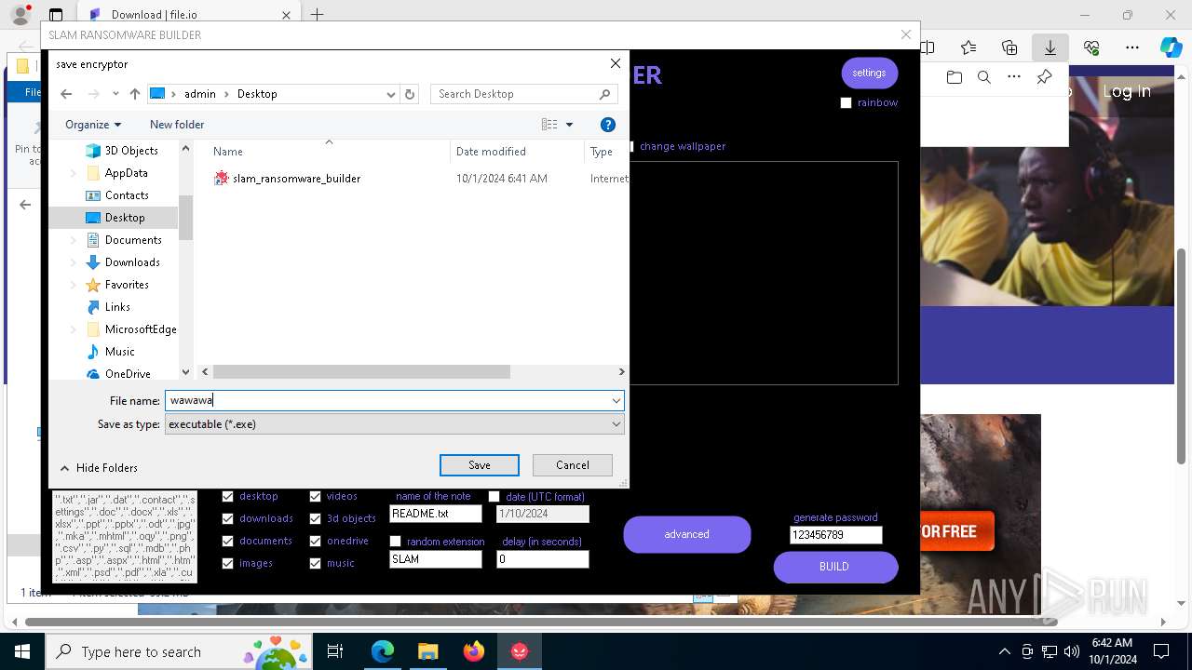Uncheck the desktop folder checkbox
The image size is (1192, 670).
tap(227, 497)
